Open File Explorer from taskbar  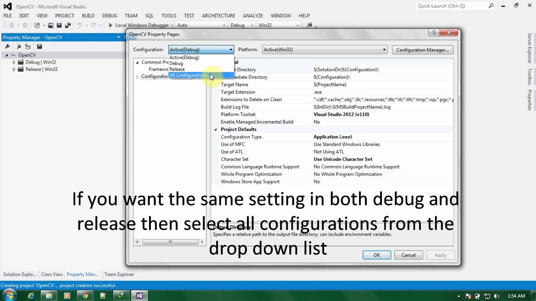[x=49, y=296]
